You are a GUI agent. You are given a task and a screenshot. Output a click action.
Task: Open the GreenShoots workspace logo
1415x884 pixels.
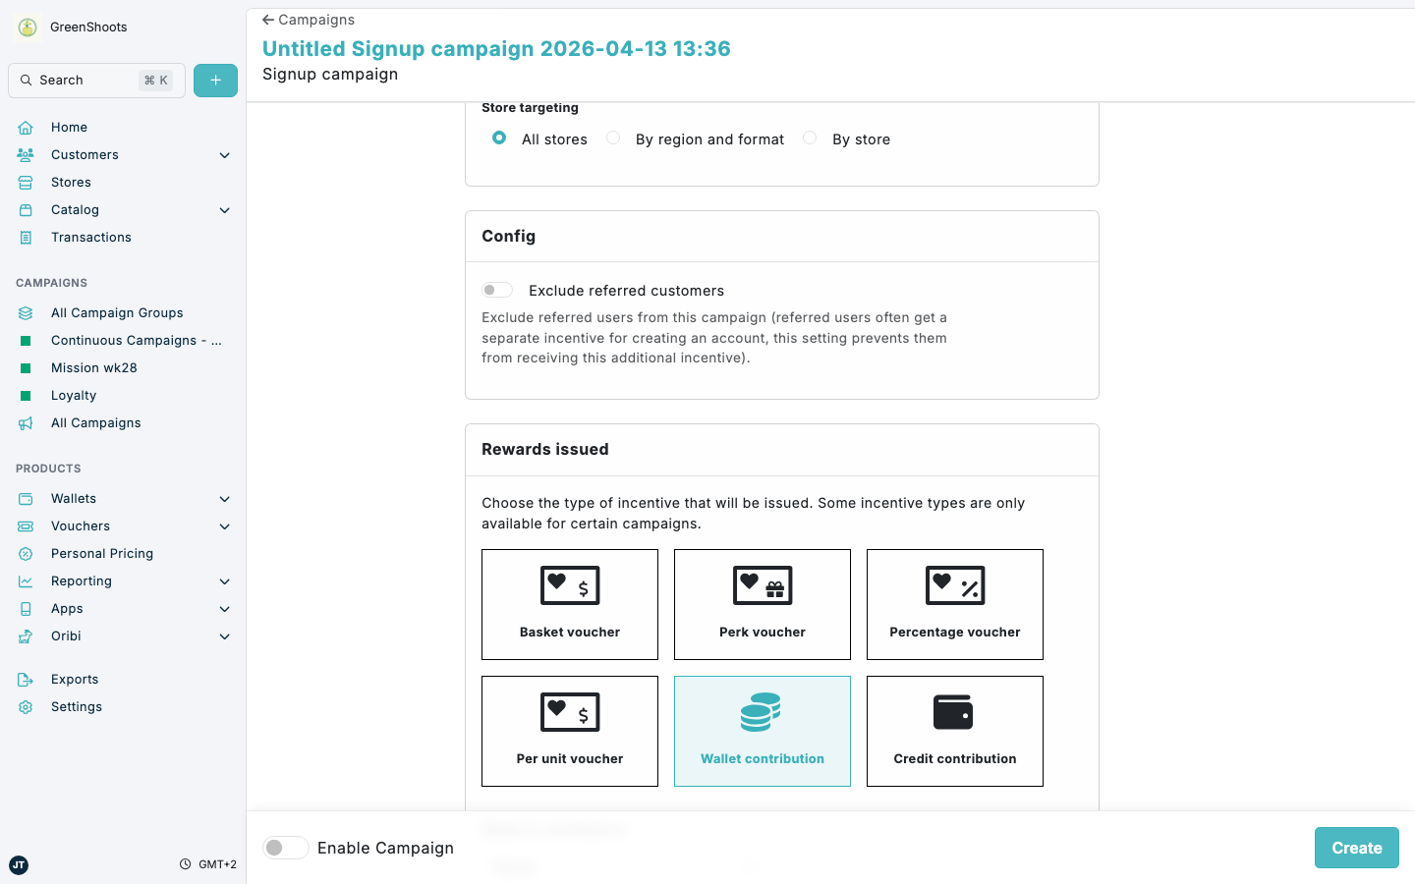click(27, 27)
